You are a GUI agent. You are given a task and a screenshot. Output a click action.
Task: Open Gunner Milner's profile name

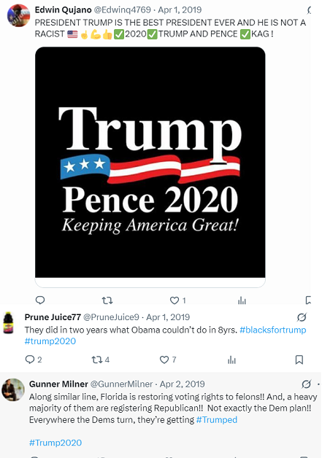point(58,384)
